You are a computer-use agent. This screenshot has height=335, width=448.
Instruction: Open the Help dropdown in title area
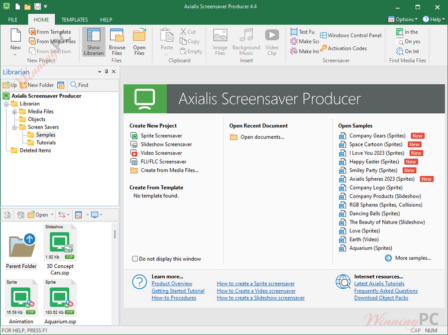pos(434,19)
